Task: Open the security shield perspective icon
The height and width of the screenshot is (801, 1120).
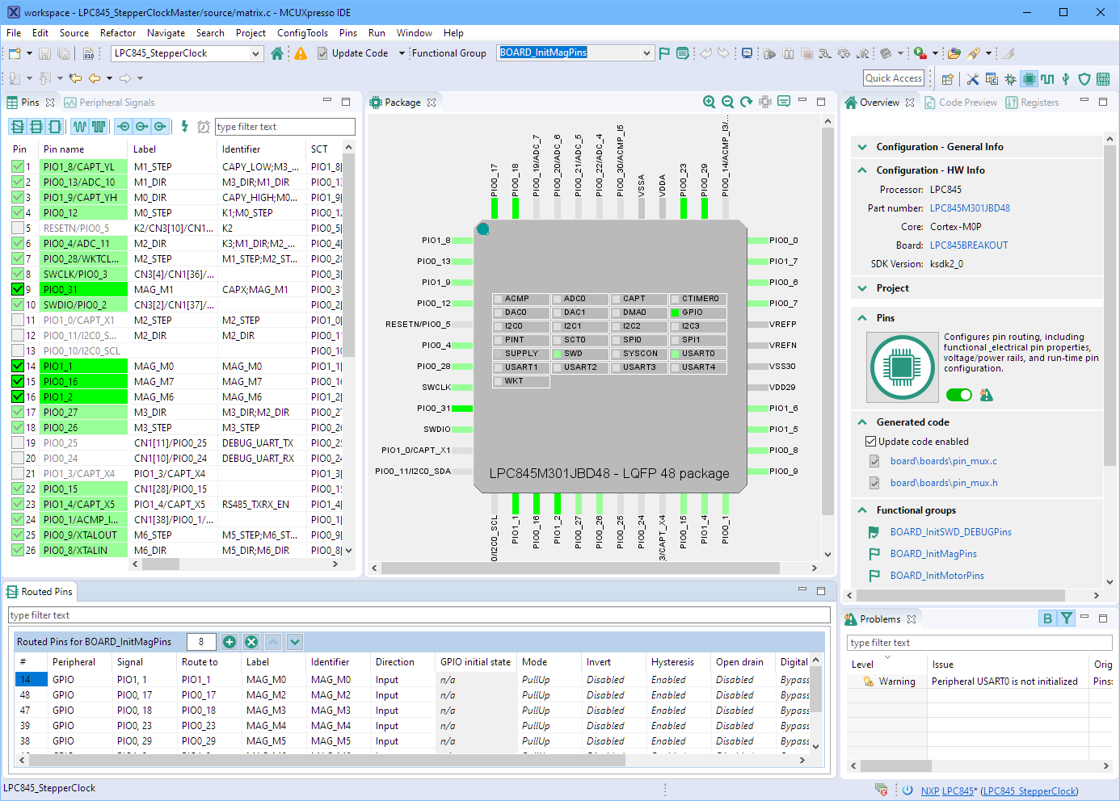Action: point(1084,78)
